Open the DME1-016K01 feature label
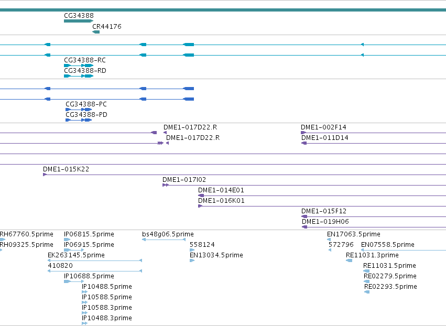 tap(221, 201)
